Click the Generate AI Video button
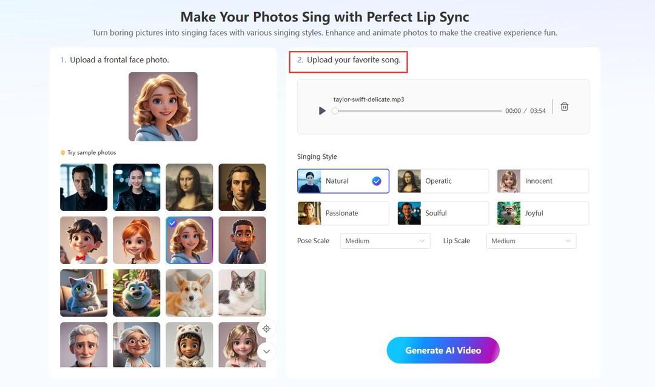 (x=443, y=350)
